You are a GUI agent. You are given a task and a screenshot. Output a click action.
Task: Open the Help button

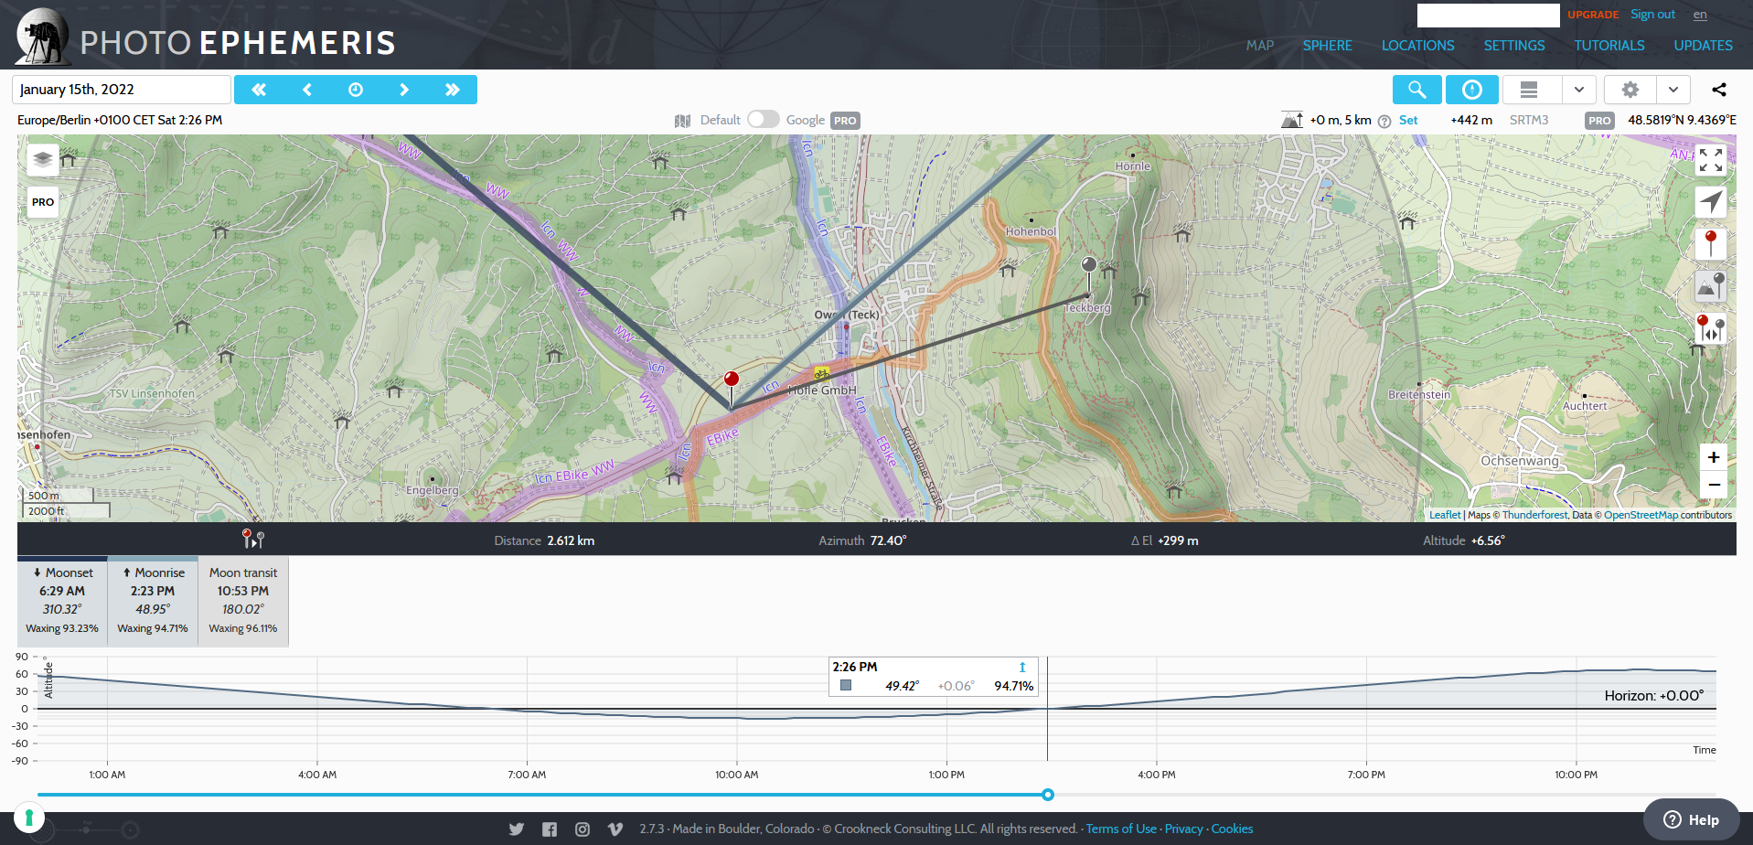1691,819
